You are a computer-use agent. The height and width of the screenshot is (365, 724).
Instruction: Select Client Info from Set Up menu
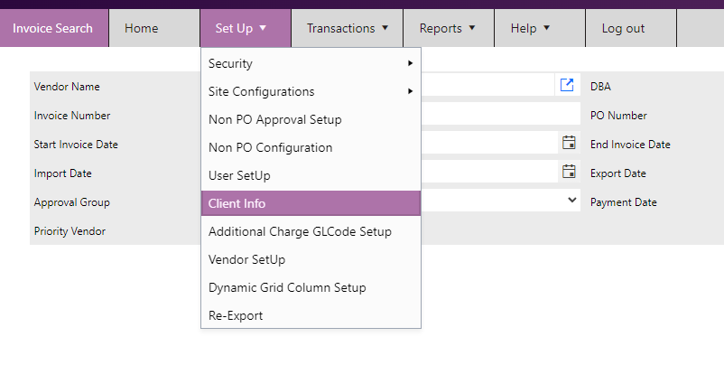coord(311,203)
